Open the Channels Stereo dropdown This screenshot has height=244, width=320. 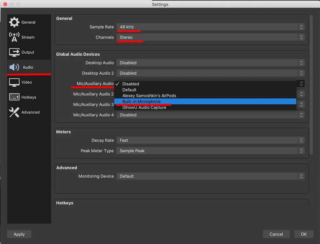pyautogui.click(x=210, y=37)
